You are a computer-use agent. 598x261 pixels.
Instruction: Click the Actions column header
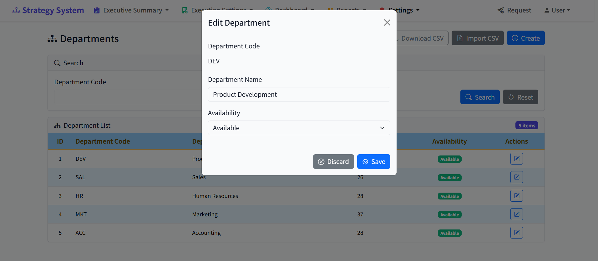(x=516, y=141)
